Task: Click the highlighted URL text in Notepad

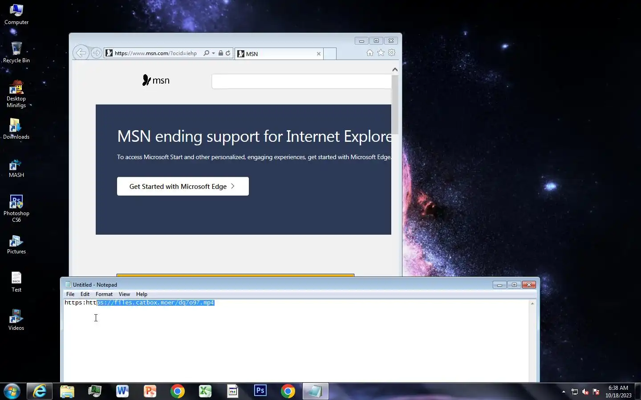Action: (156, 303)
